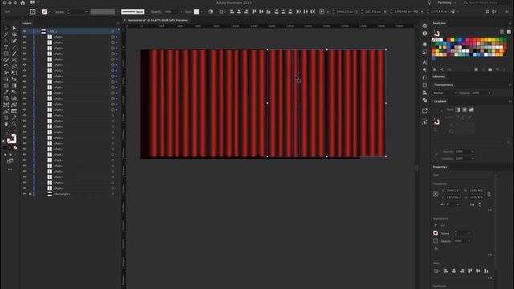514x289 pixels.
Task: Click Stroke link in Appearance section
Action: tap(445, 234)
